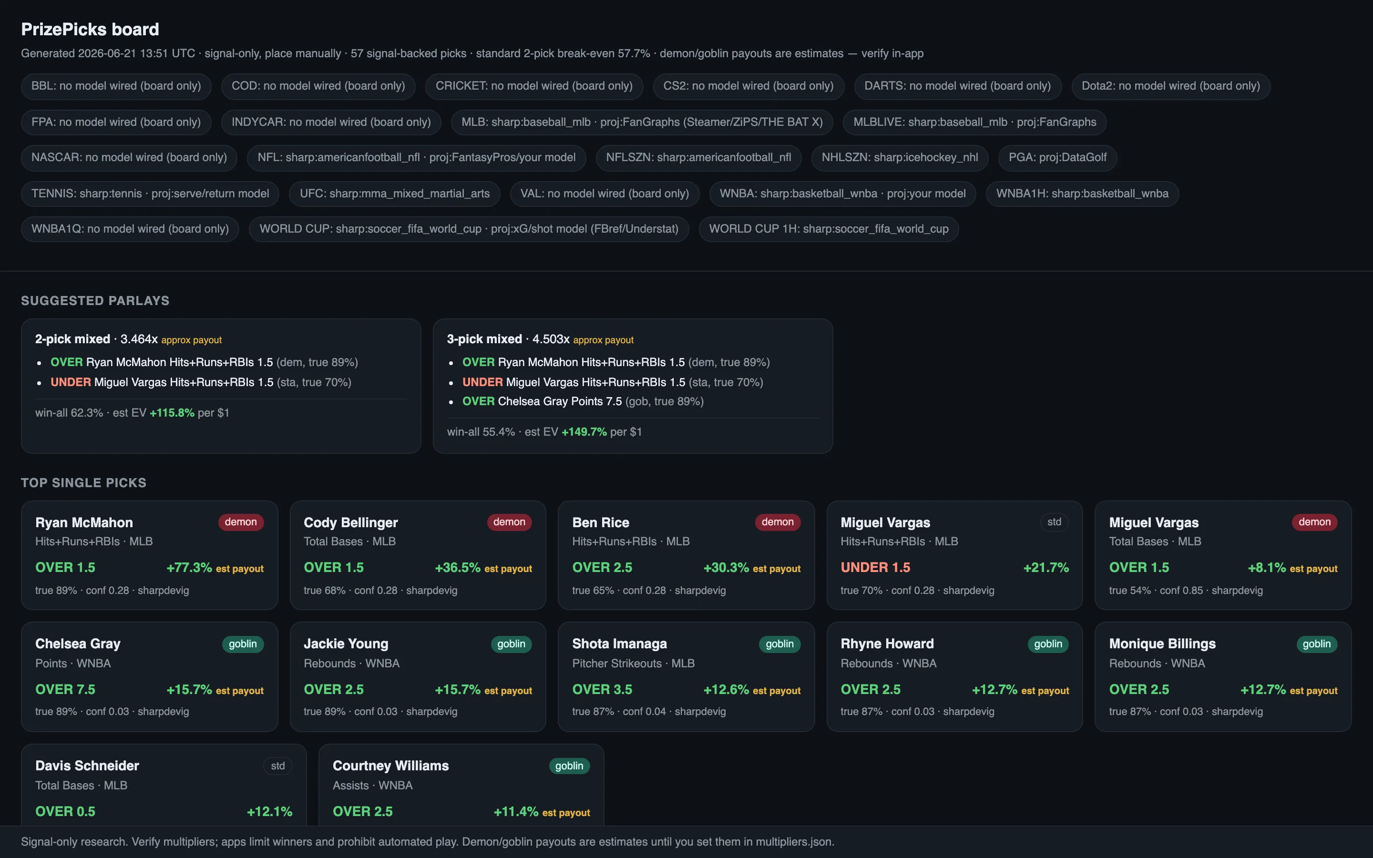The height and width of the screenshot is (858, 1373).
Task: Click the std badge on Davis Schneider card
Action: tap(278, 766)
